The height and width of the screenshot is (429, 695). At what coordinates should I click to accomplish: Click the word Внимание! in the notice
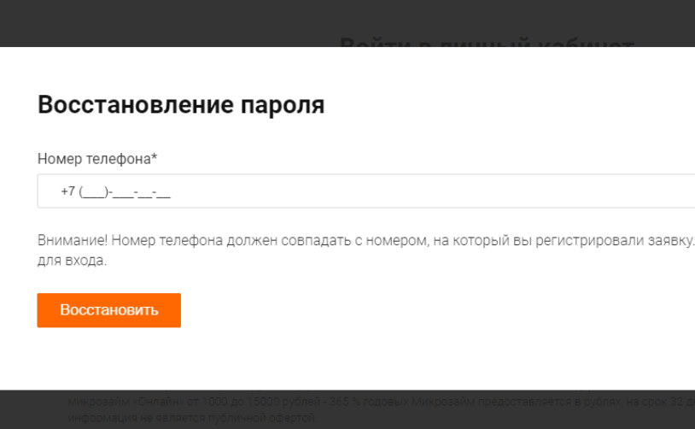coord(72,240)
